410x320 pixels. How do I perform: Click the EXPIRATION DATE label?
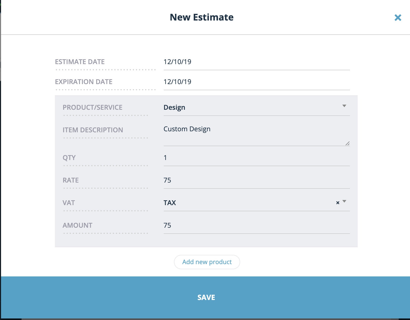click(84, 82)
